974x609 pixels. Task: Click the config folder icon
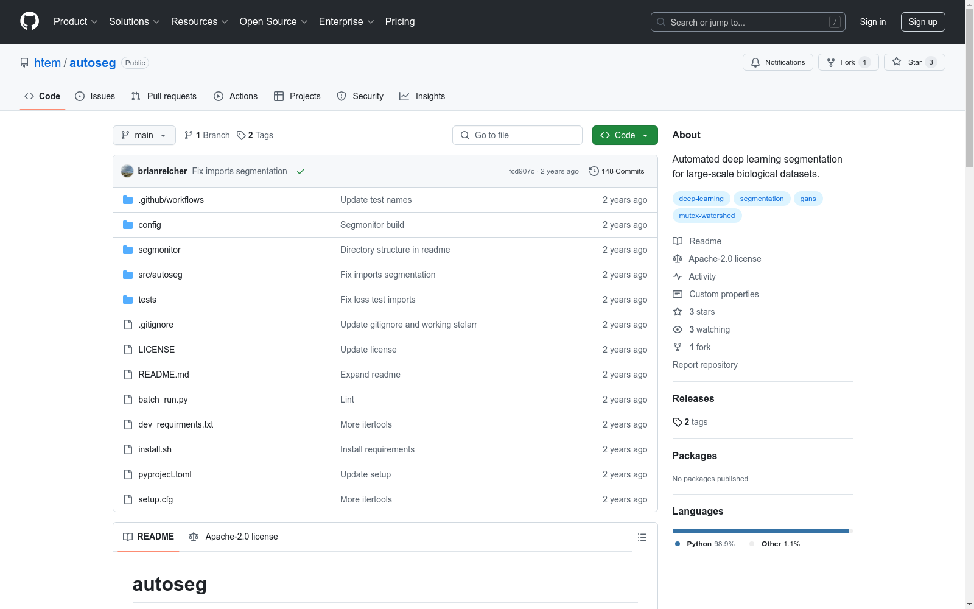click(128, 225)
